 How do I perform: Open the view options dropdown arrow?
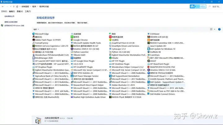tap(215, 29)
